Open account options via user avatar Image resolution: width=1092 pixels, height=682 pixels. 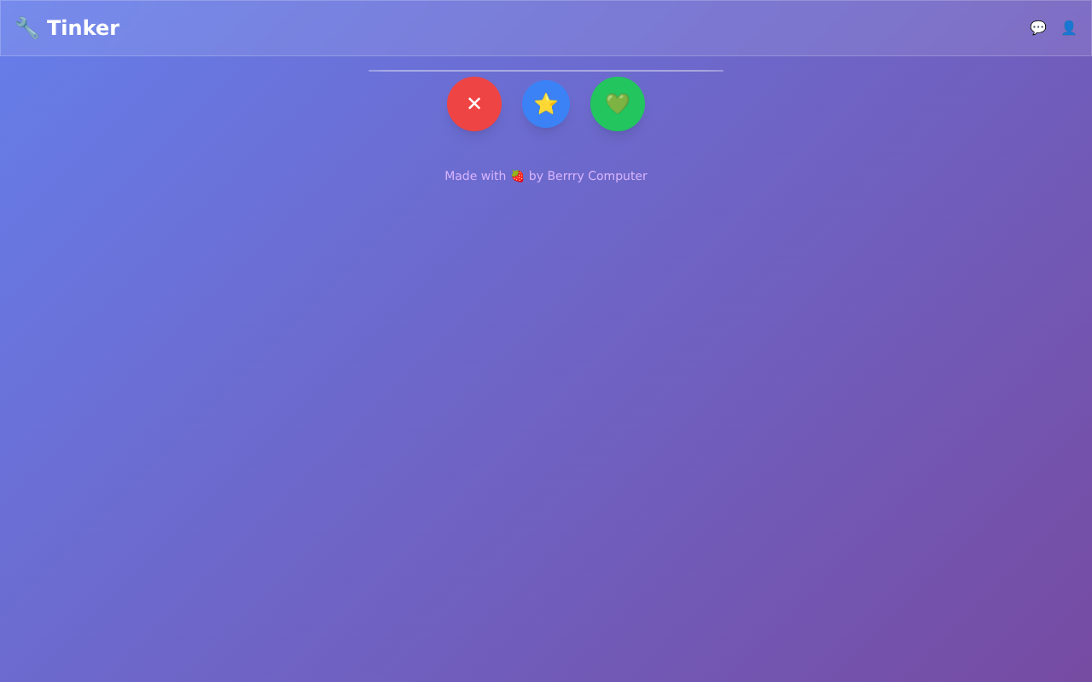[1069, 27]
